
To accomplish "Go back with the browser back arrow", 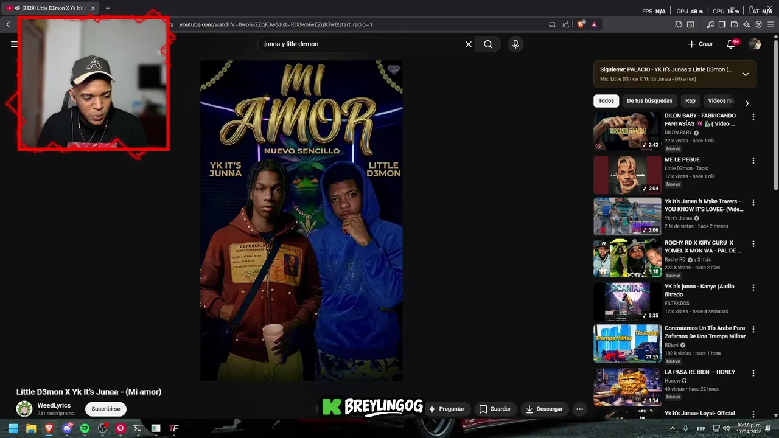I will [x=8, y=24].
